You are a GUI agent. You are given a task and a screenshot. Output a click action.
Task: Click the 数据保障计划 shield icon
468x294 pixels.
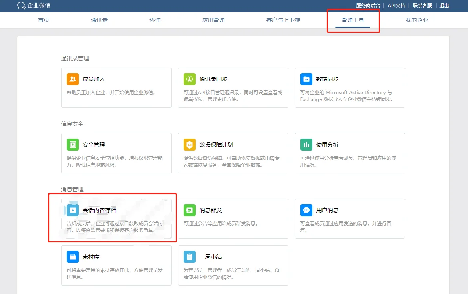point(189,145)
